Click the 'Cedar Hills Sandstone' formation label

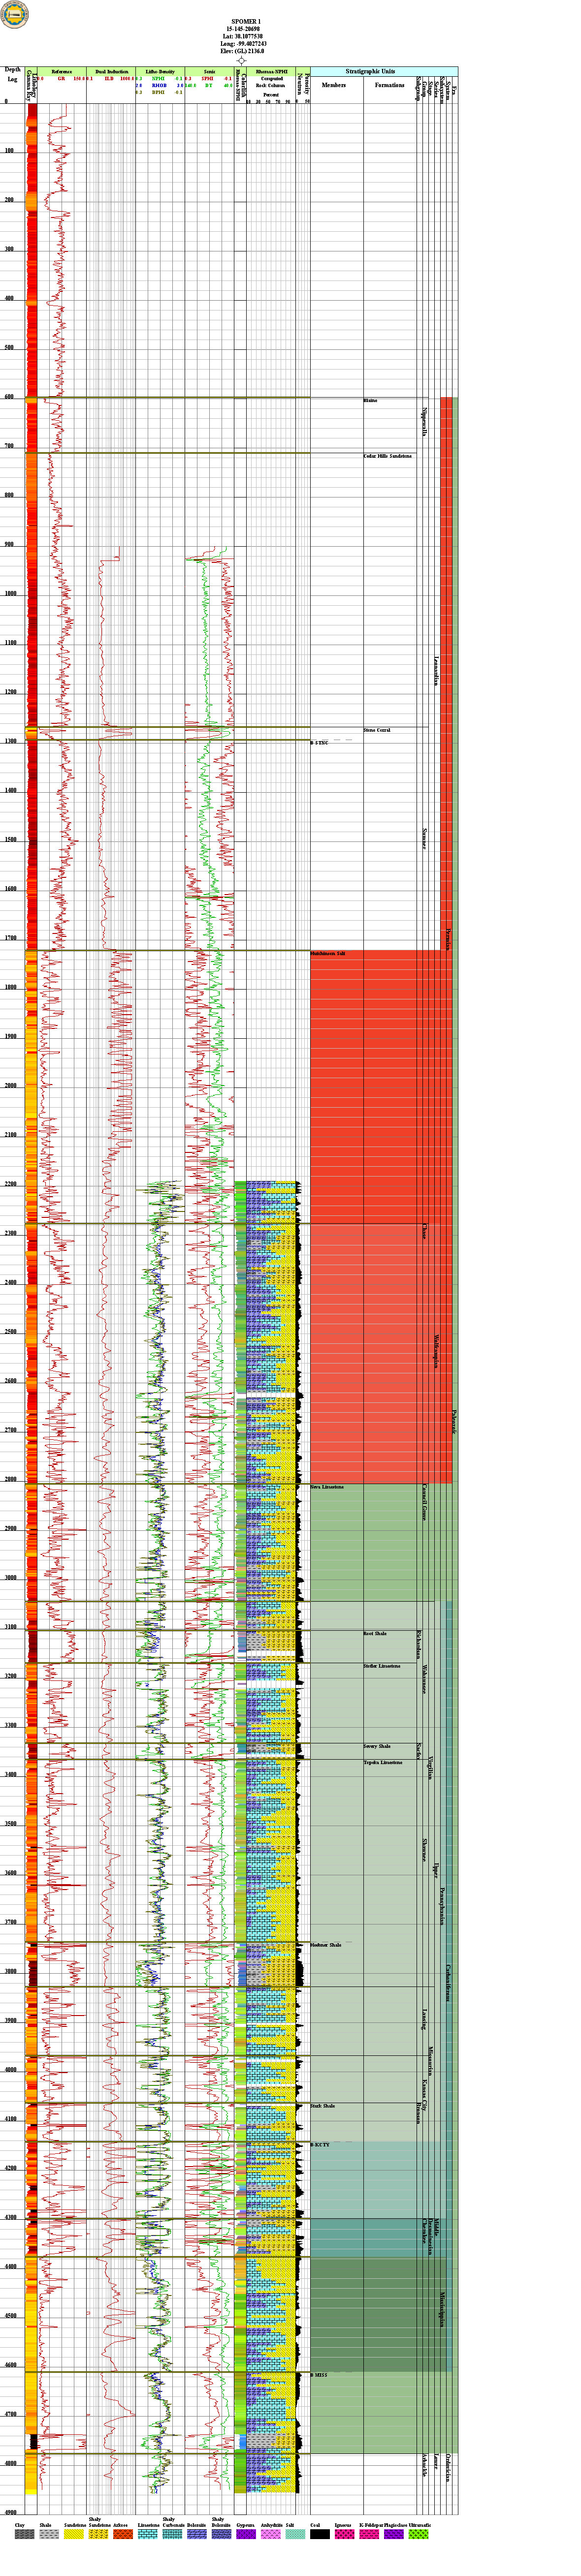point(388,456)
